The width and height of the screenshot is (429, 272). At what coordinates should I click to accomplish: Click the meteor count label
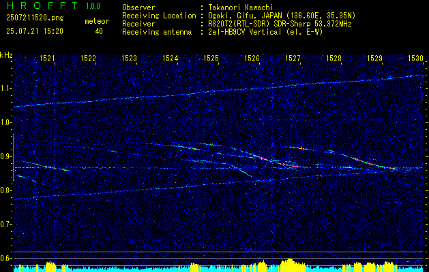[97, 21]
